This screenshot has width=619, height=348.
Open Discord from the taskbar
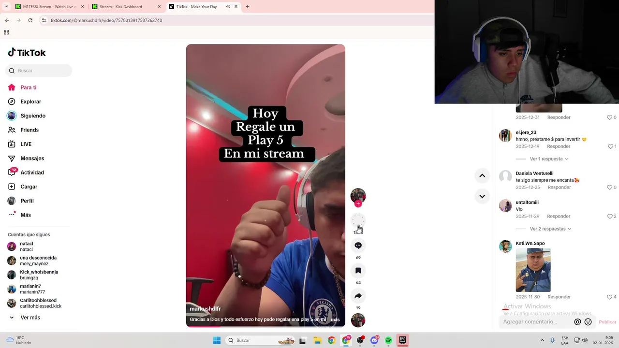pyautogui.click(x=374, y=340)
